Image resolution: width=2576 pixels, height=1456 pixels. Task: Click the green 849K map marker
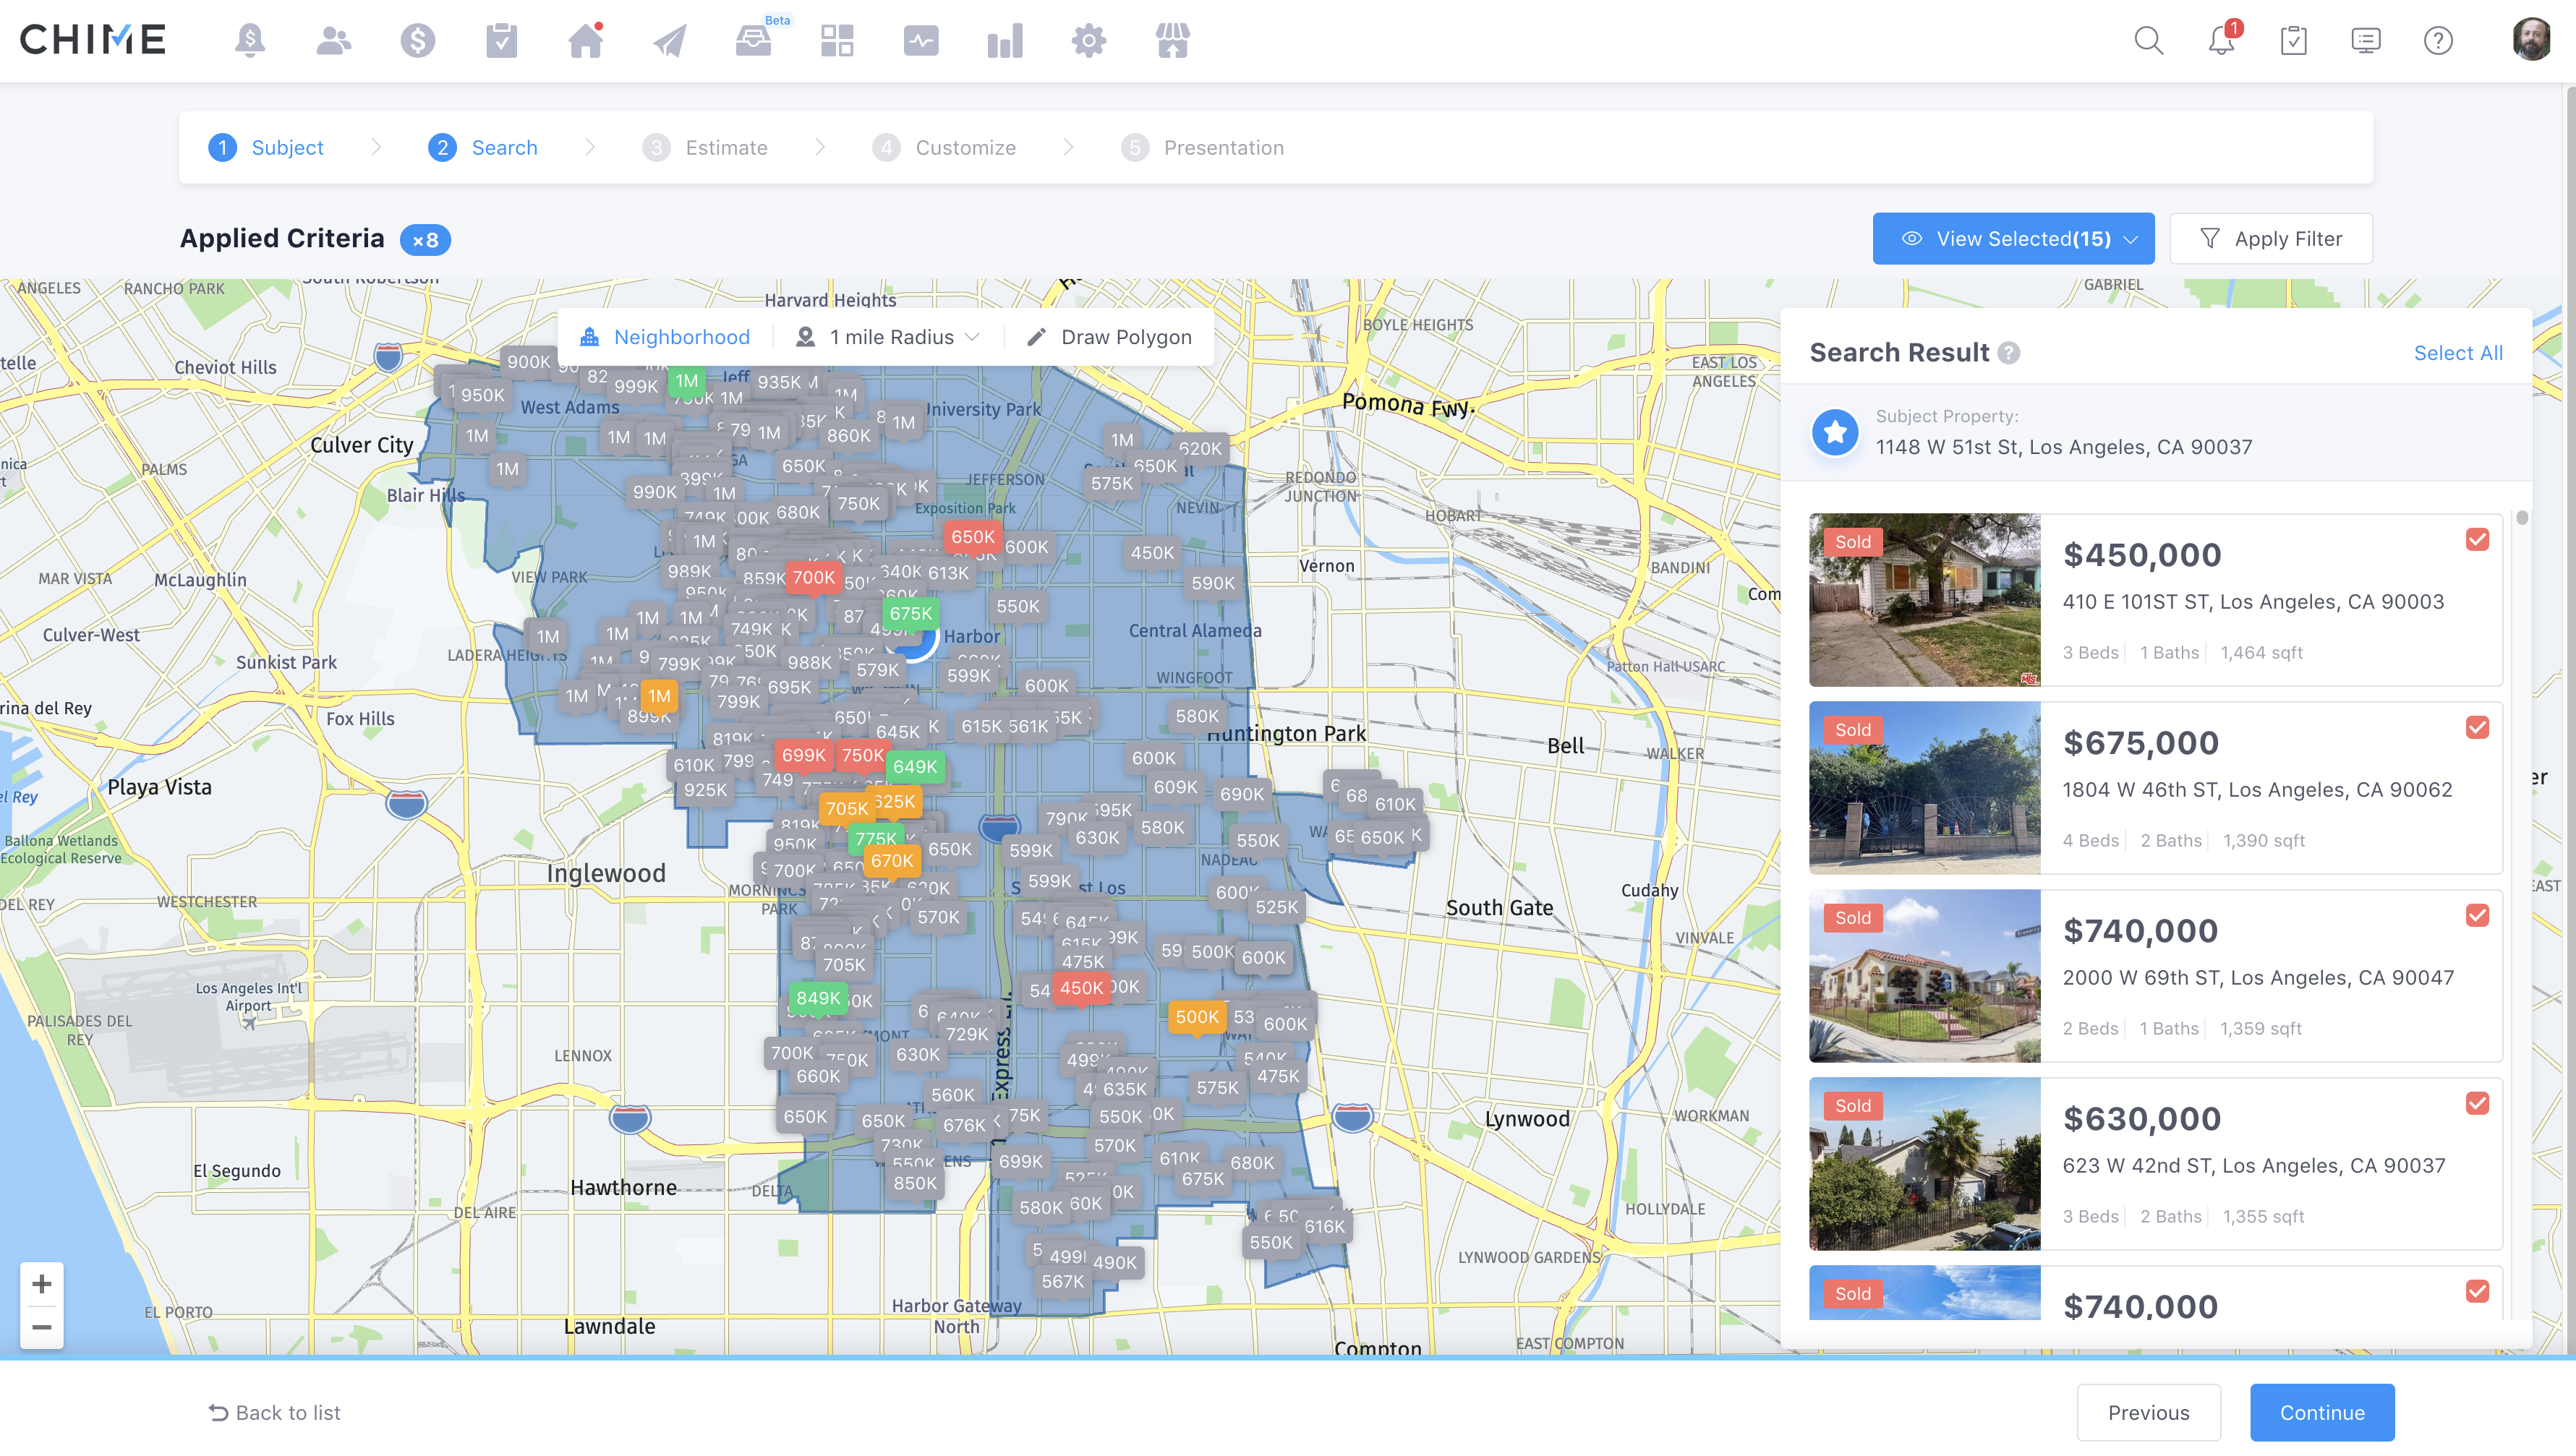[x=817, y=998]
